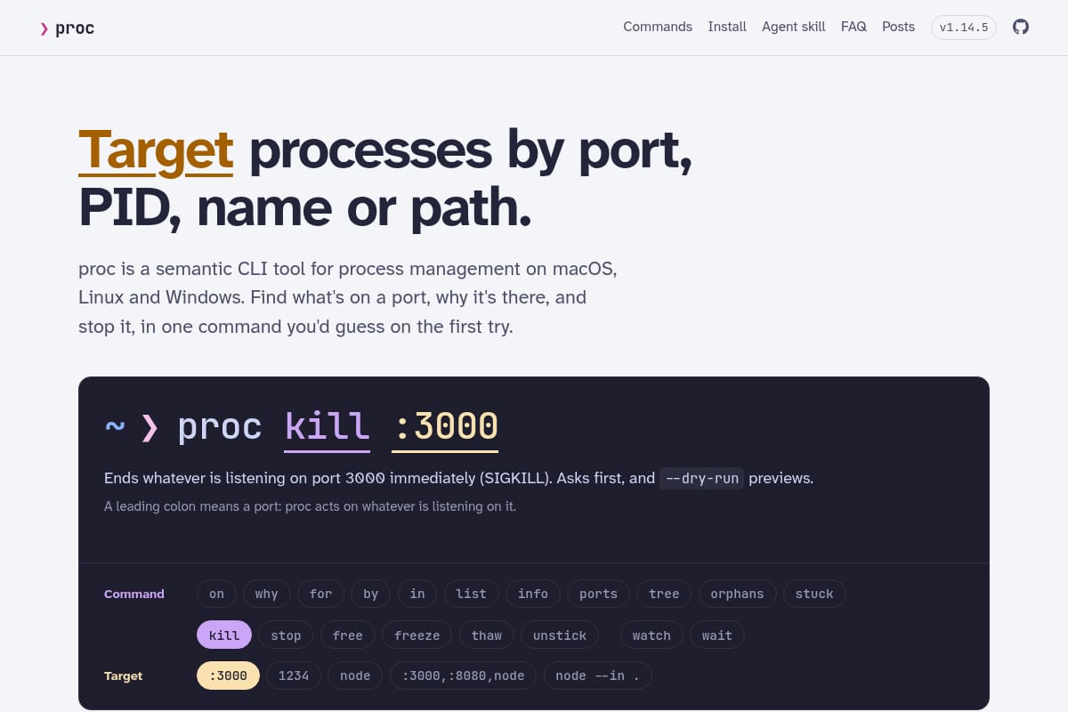
Task: Select the 'why' command chip
Action: [267, 594]
